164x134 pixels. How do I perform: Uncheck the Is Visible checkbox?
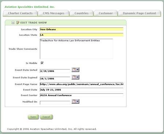(x=42, y=63)
